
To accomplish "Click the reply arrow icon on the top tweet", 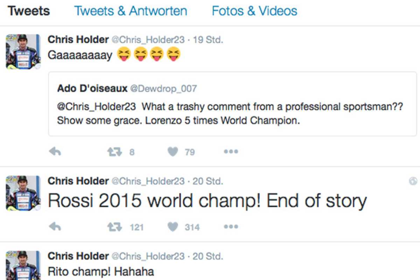I will point(55,151).
